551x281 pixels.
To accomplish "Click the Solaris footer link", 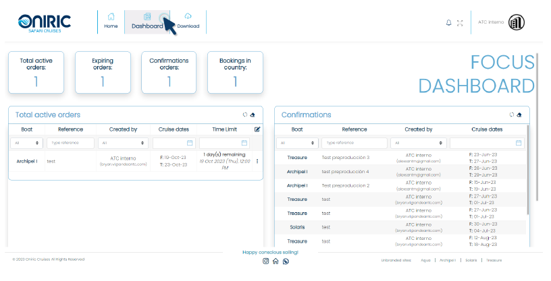I will [x=471, y=259].
